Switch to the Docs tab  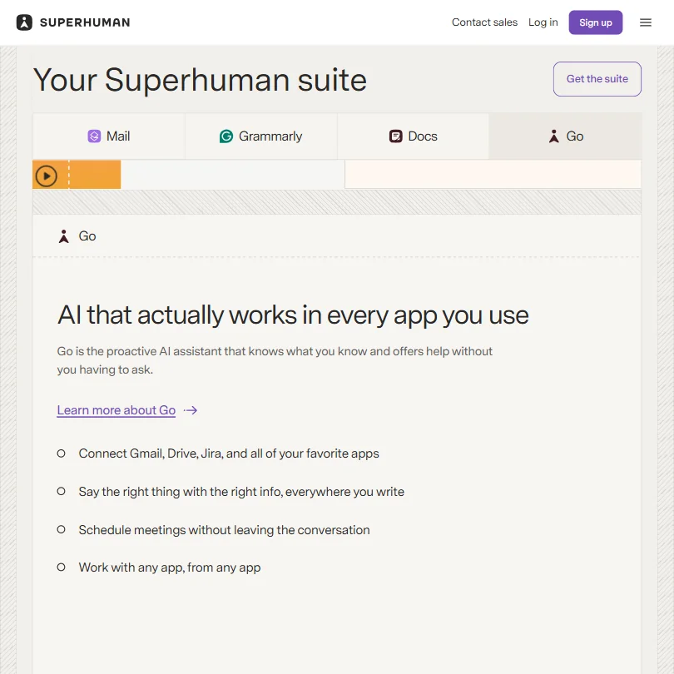[413, 136]
